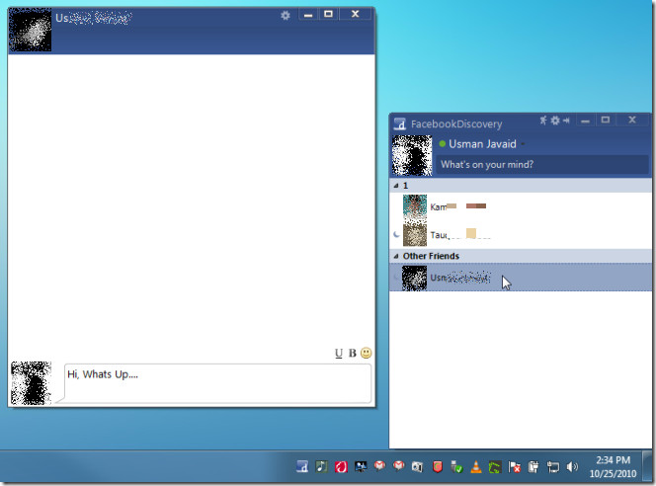Click the volume speaker icon
Viewport: 656px width, 486px height.
572,467
